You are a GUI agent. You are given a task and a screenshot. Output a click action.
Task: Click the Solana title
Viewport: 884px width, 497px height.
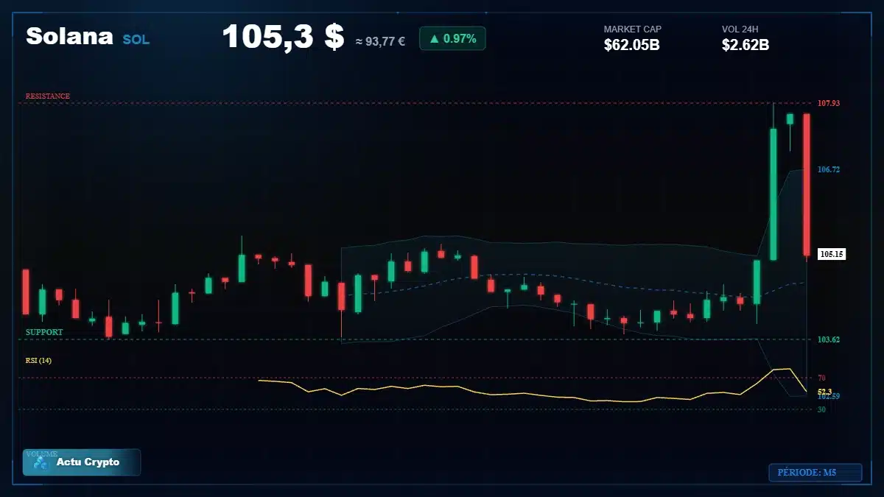pos(69,37)
